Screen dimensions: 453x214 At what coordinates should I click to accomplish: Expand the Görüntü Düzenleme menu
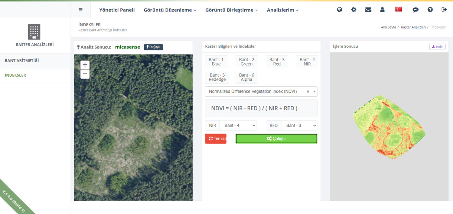(x=170, y=10)
